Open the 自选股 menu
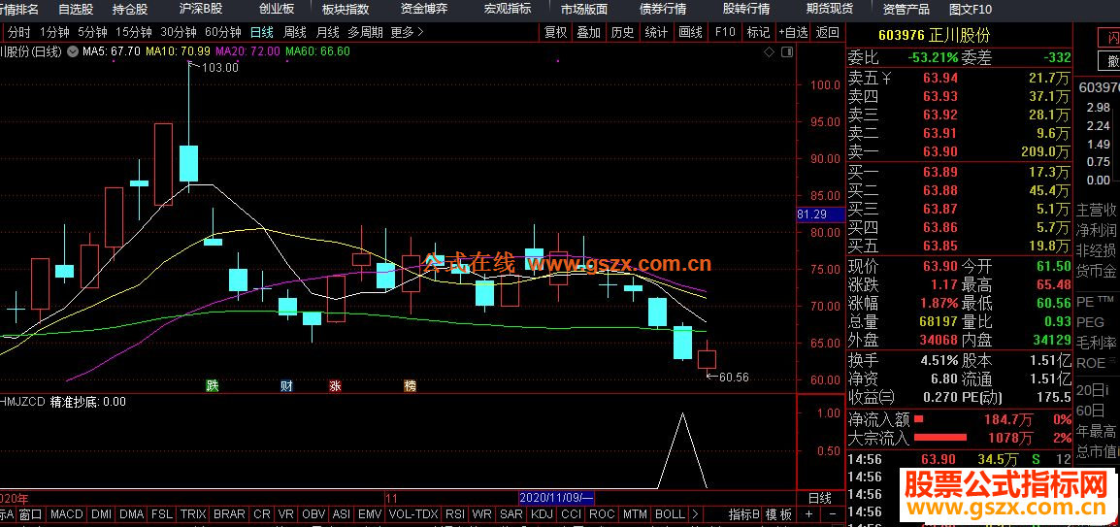Viewport: 1120px width, 527px height. [x=76, y=10]
